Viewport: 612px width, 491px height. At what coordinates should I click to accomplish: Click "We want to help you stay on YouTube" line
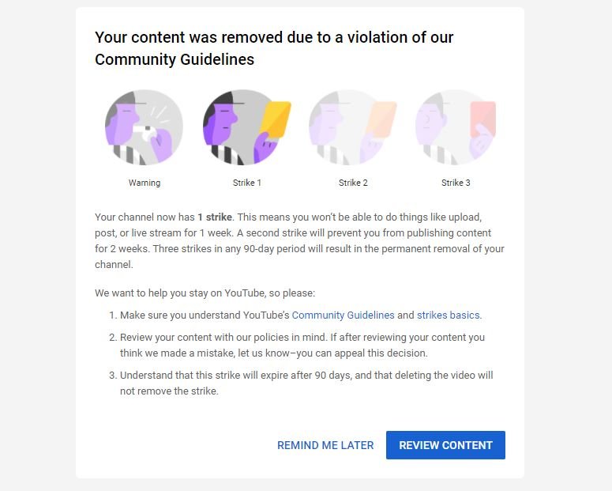click(205, 293)
